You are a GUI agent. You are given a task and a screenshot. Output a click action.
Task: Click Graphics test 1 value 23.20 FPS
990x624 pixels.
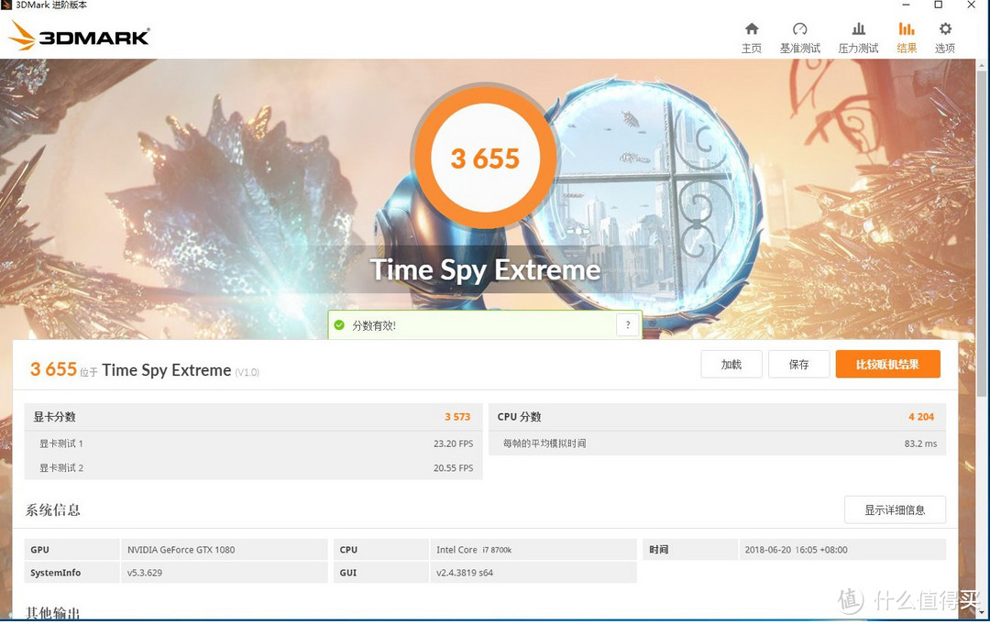pyautogui.click(x=454, y=443)
